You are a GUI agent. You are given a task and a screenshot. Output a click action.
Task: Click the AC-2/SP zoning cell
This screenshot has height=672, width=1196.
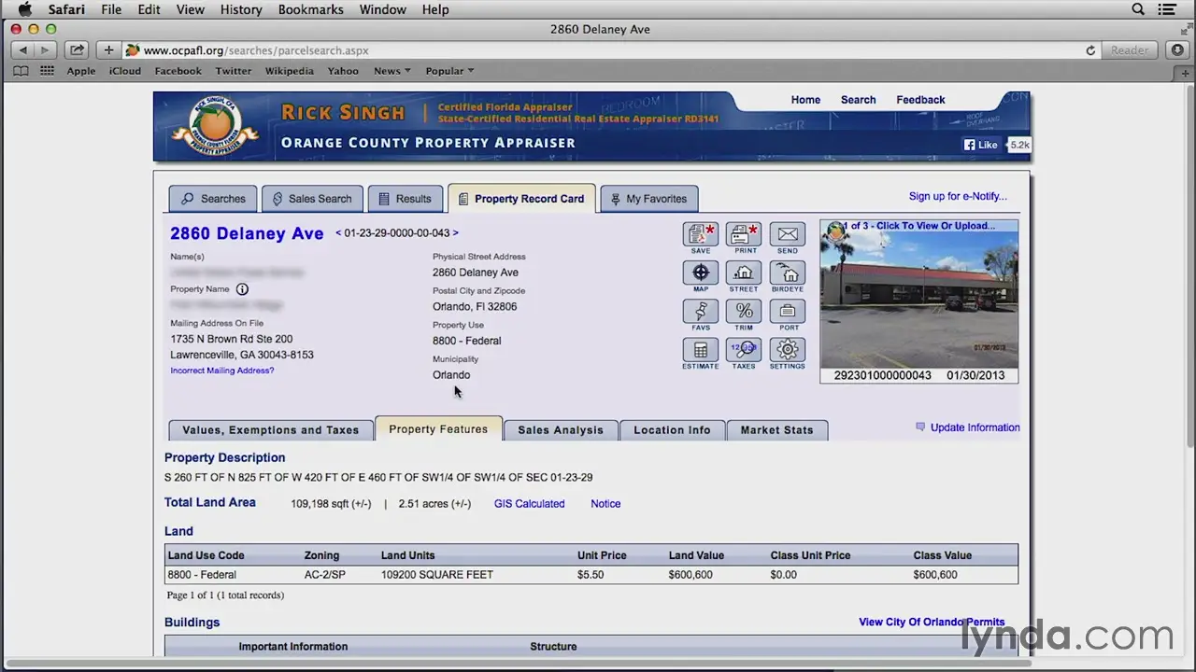tap(324, 575)
